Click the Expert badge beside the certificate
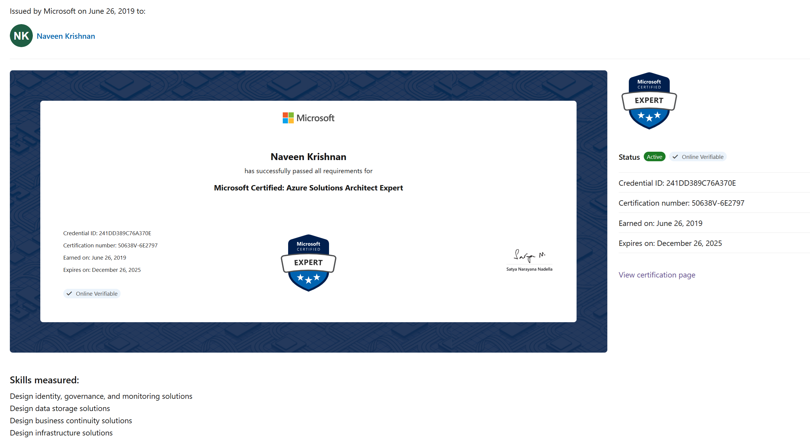 click(x=649, y=101)
